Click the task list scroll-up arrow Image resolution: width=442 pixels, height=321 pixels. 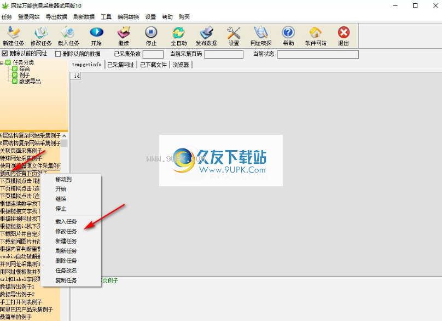pos(64,136)
